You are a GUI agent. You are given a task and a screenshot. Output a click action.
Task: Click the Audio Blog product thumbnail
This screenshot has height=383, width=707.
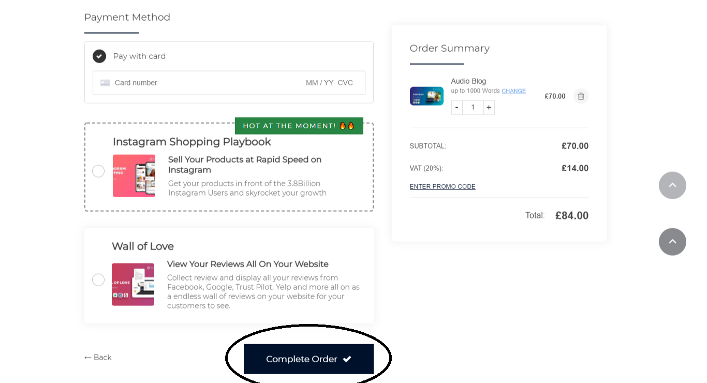426,96
